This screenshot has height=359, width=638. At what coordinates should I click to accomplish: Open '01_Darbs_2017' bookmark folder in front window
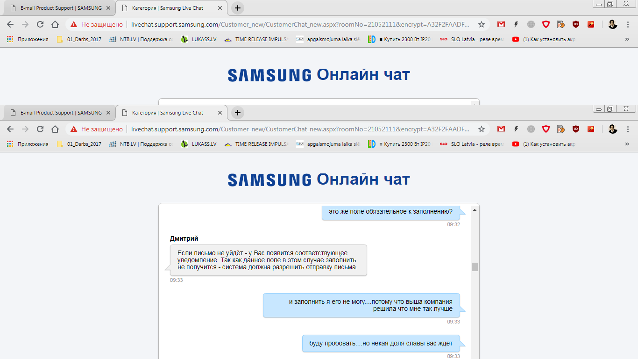(78, 144)
